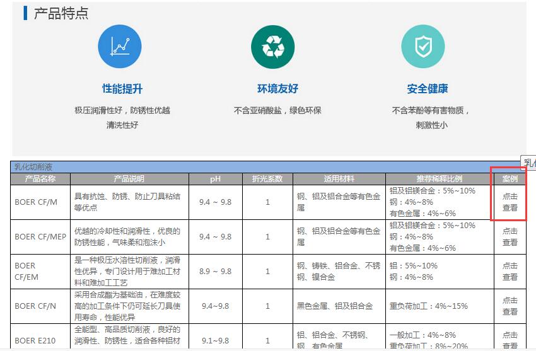
Task: Open 点击查看 case link for BOER E210
Action: (x=510, y=340)
